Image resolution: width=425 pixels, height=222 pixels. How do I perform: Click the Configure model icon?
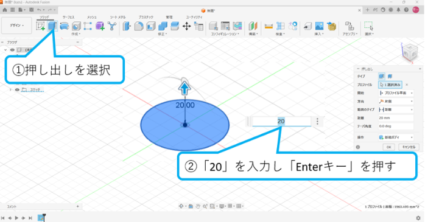pyautogui.click(x=213, y=26)
